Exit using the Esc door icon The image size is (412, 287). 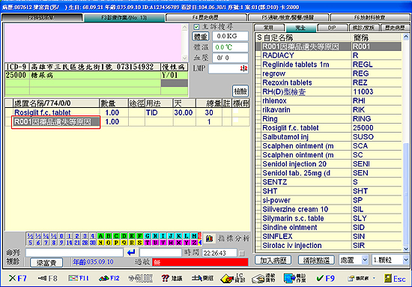click(x=395, y=278)
